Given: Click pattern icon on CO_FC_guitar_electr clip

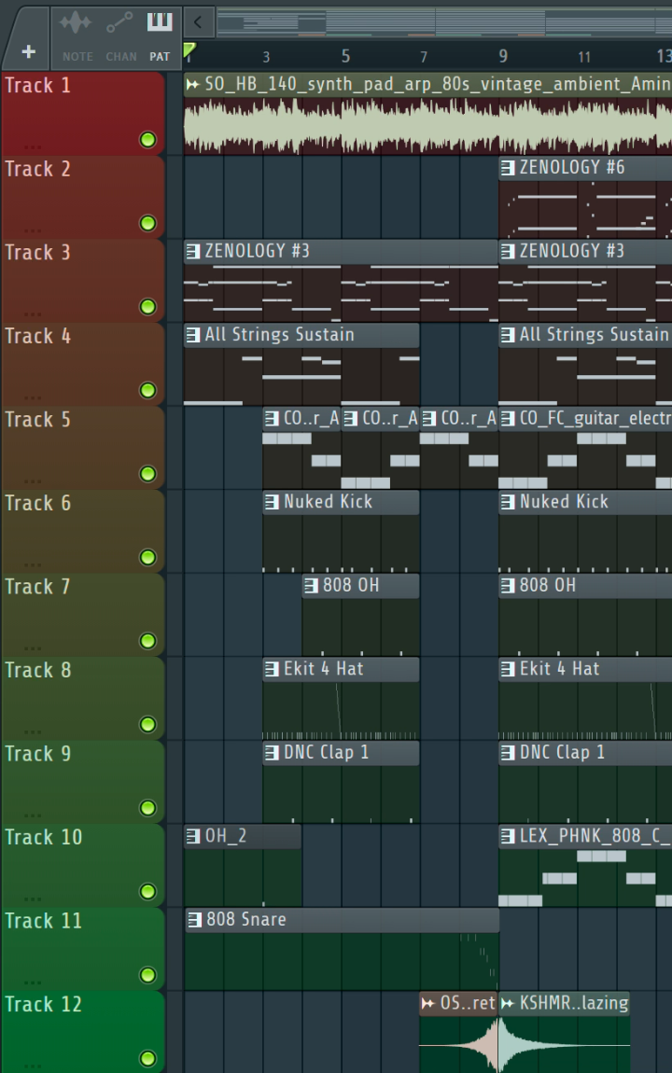Looking at the screenshot, I should (508, 418).
